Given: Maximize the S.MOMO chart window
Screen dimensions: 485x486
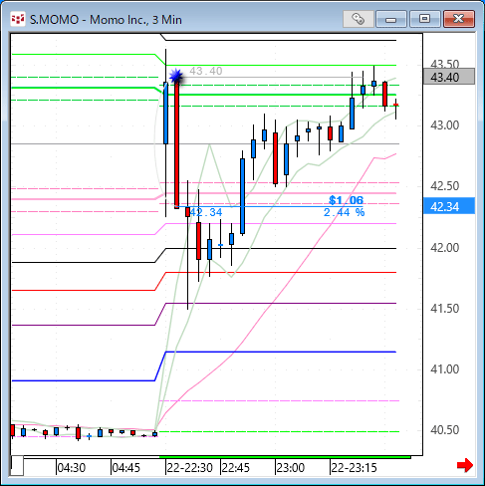Looking at the screenshot, I should point(424,19).
